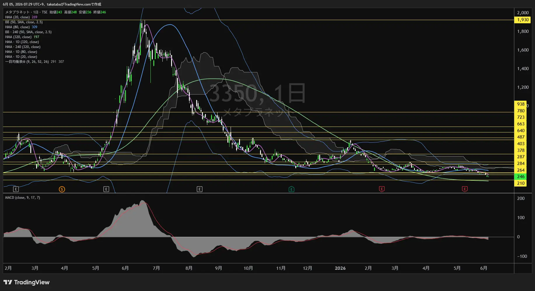Screen dimensions: 535x291
Task: Select the HMA (20, close) 269 legend
Action: click(x=21, y=17)
